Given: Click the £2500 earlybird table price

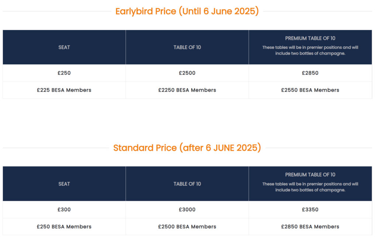Looking at the screenshot, I should (x=187, y=73).
